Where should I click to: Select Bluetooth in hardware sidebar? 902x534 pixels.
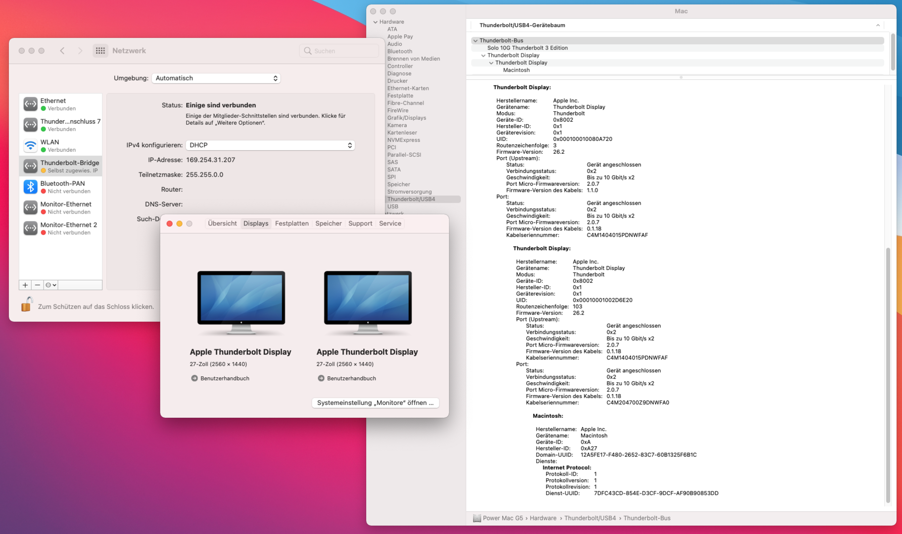400,51
